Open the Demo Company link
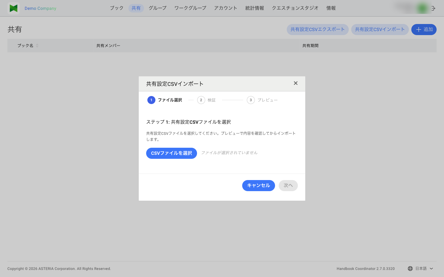 (40, 8)
